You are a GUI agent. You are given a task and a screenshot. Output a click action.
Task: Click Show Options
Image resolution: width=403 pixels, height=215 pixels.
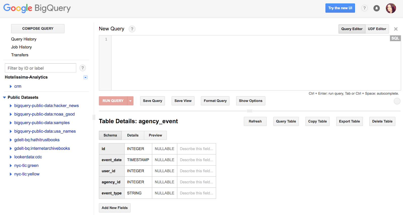coord(251,101)
